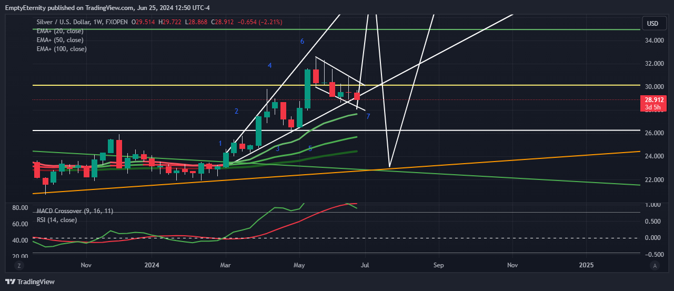Click the Sep label on time axis
Viewport: 674px width, 291px height.
(438, 266)
